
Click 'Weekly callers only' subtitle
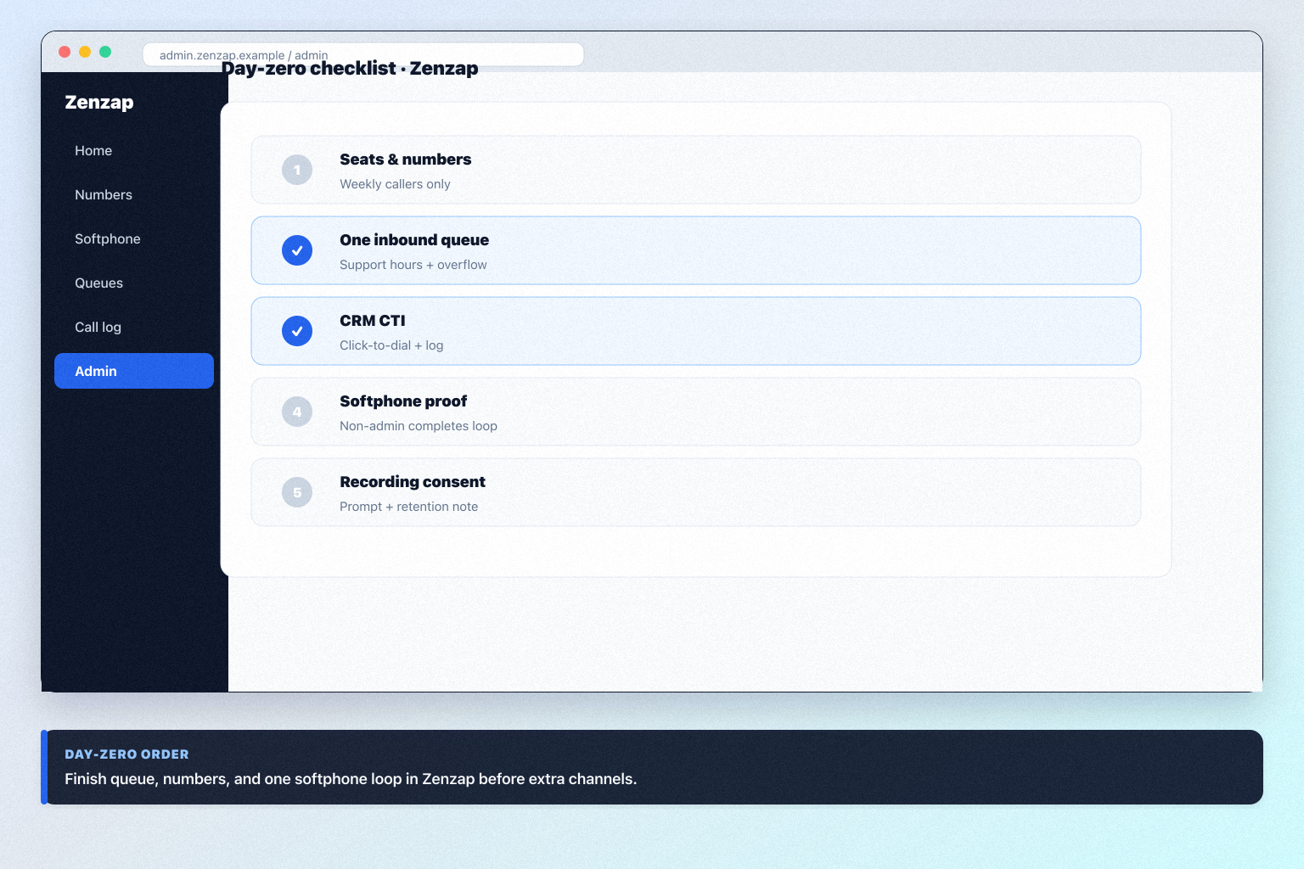(395, 184)
